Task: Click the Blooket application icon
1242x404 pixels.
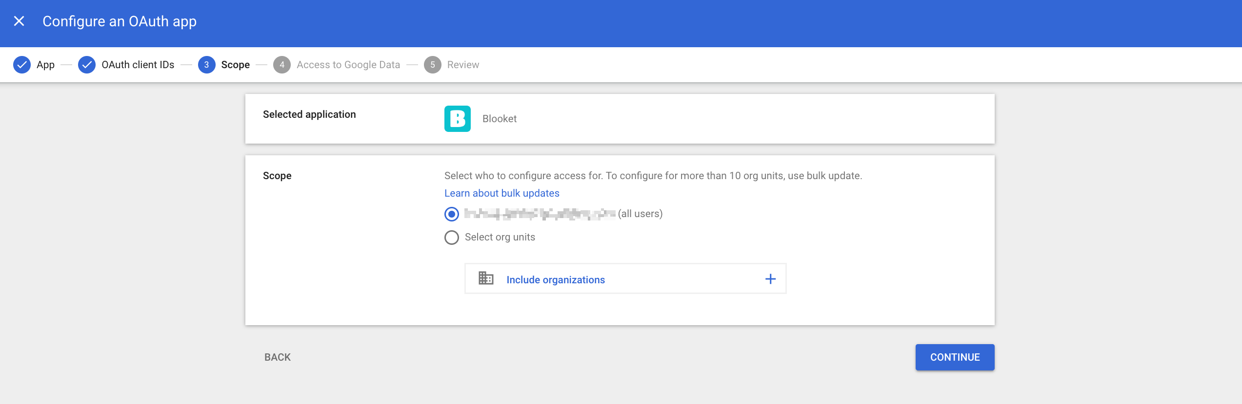Action: pos(457,118)
